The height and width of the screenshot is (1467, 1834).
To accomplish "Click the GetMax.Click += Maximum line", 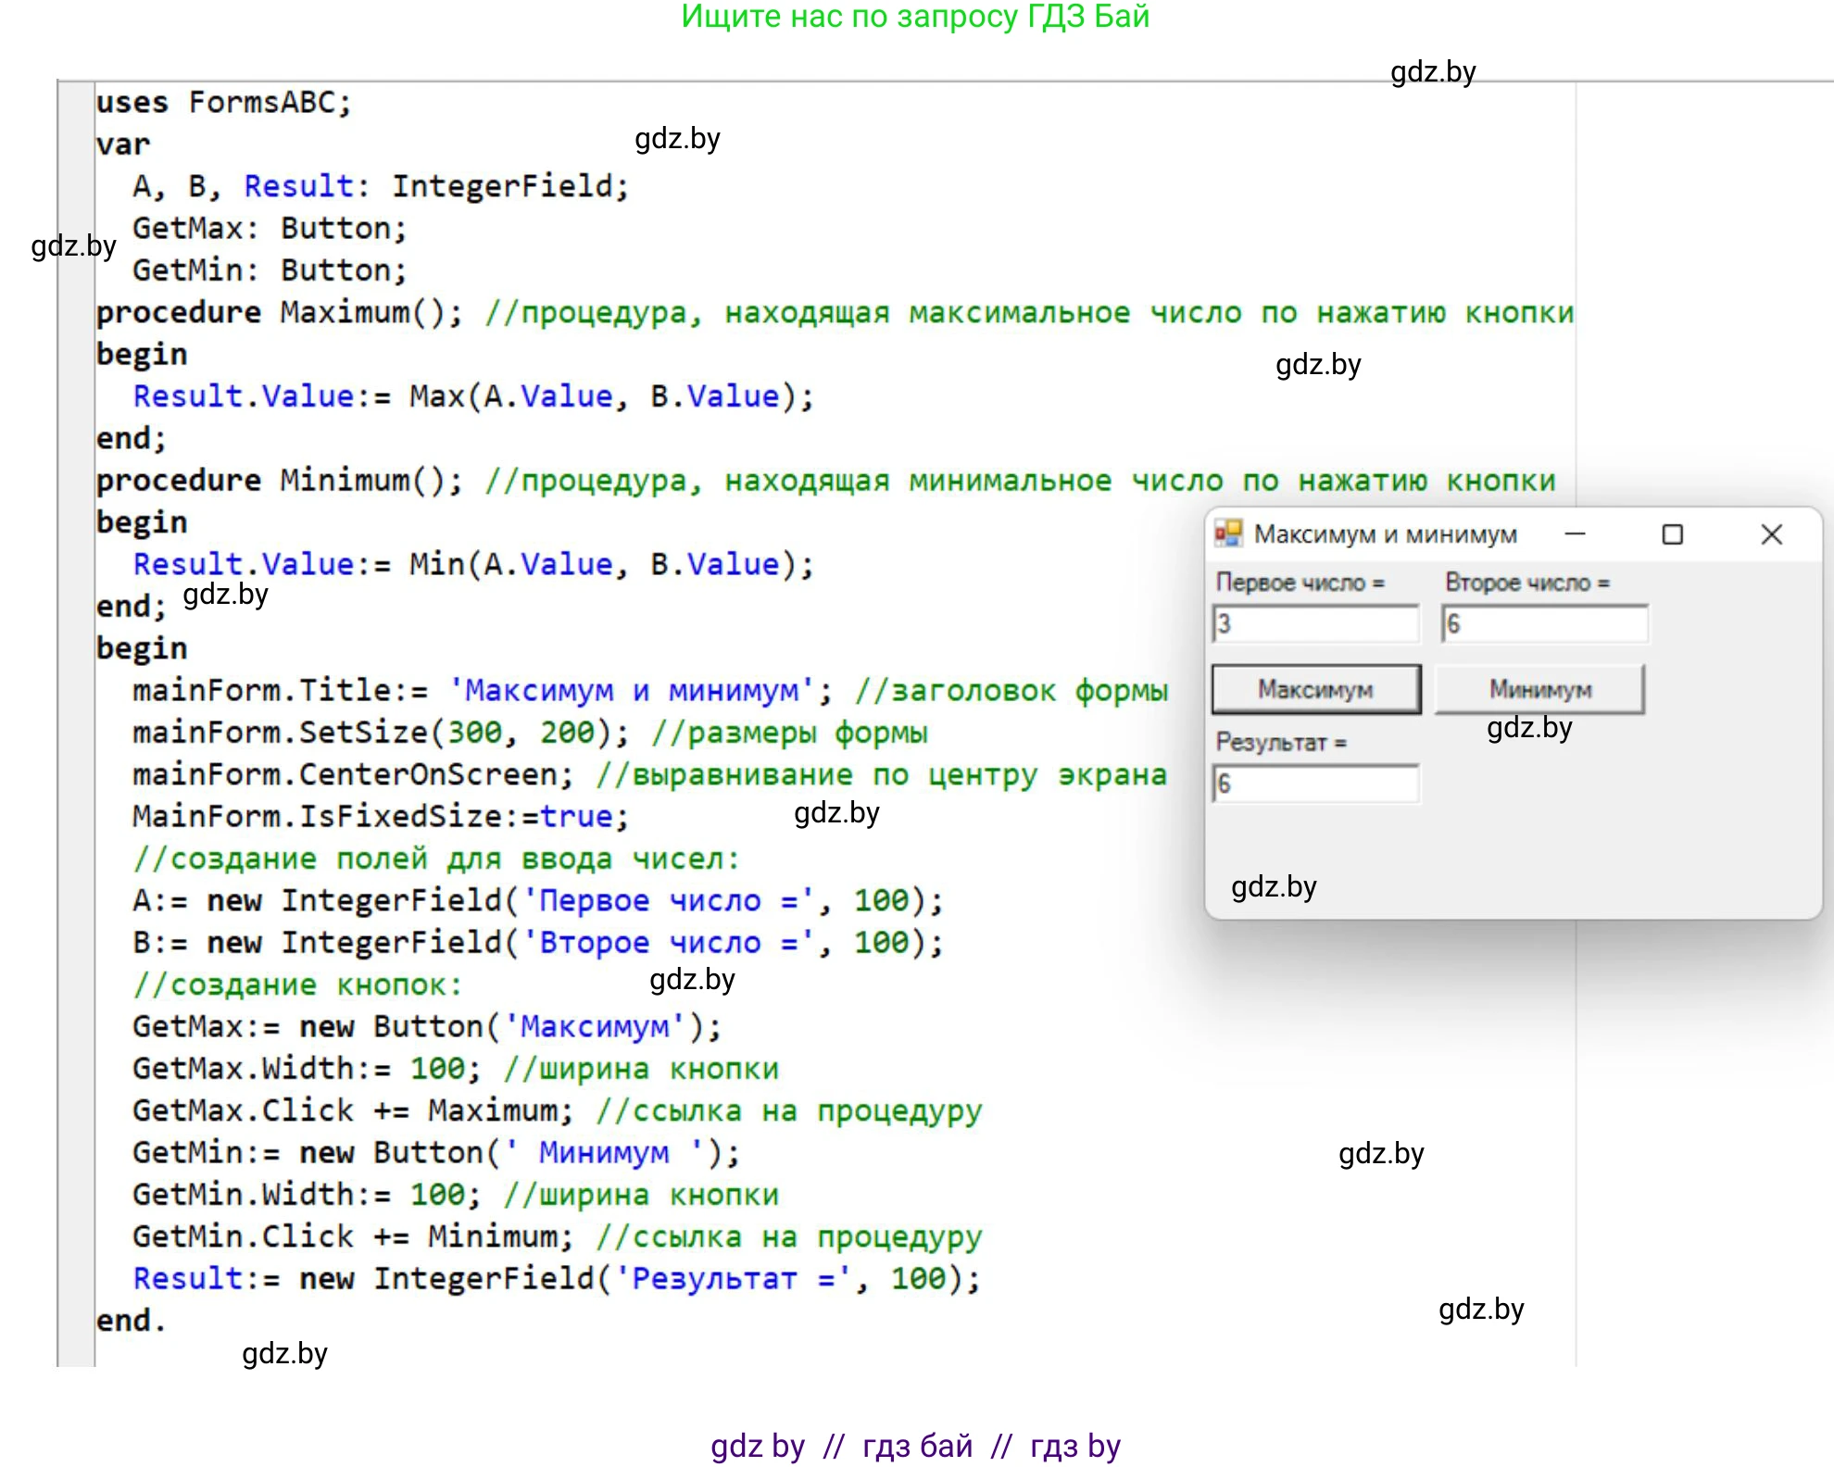I will (352, 1110).
